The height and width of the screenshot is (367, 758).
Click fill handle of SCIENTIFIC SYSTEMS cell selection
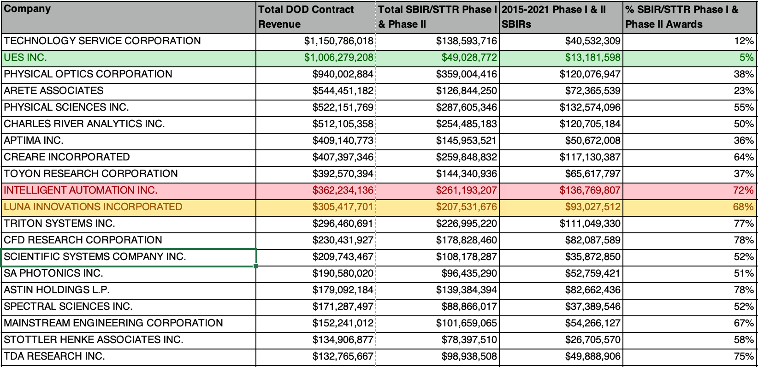[256, 266]
